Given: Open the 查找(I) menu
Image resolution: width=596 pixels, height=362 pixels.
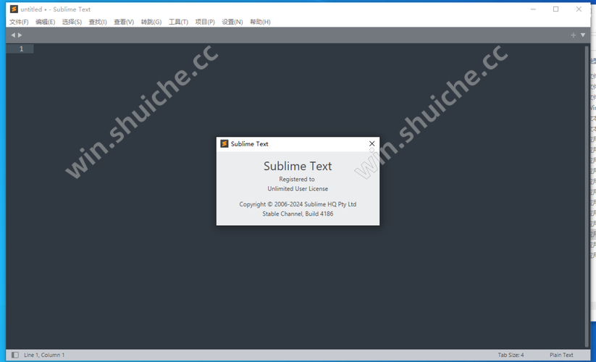Looking at the screenshot, I should tap(98, 22).
